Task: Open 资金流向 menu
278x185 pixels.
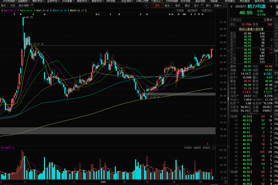Action: click(127, 1)
